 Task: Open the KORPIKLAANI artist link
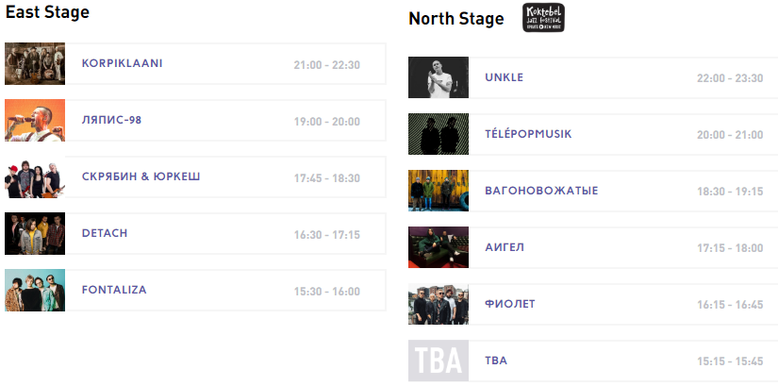pos(123,64)
